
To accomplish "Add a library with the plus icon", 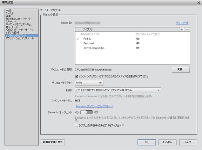I will [182, 29].
